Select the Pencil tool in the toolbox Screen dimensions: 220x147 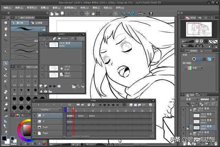coord(5,69)
